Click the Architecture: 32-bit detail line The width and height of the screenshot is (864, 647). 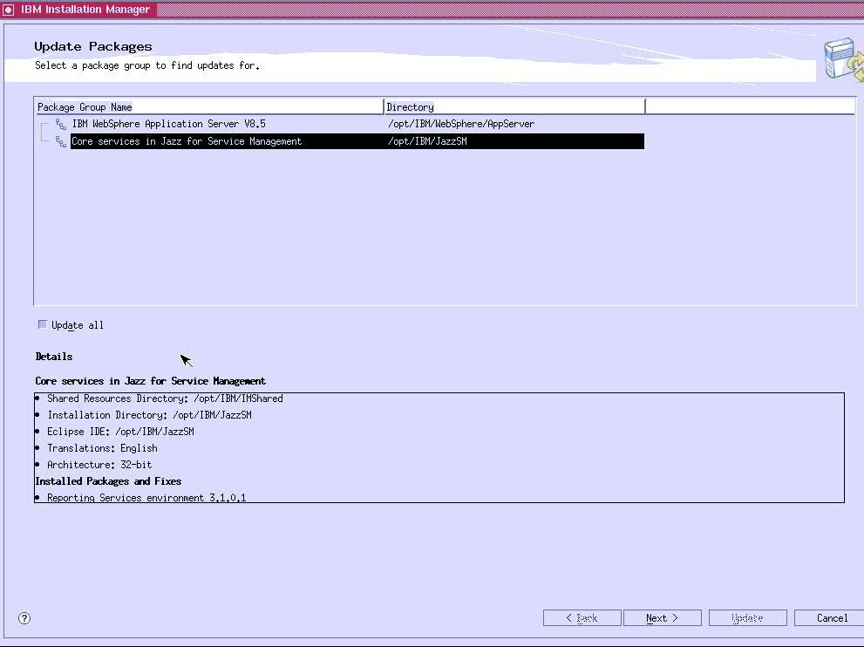tap(99, 465)
